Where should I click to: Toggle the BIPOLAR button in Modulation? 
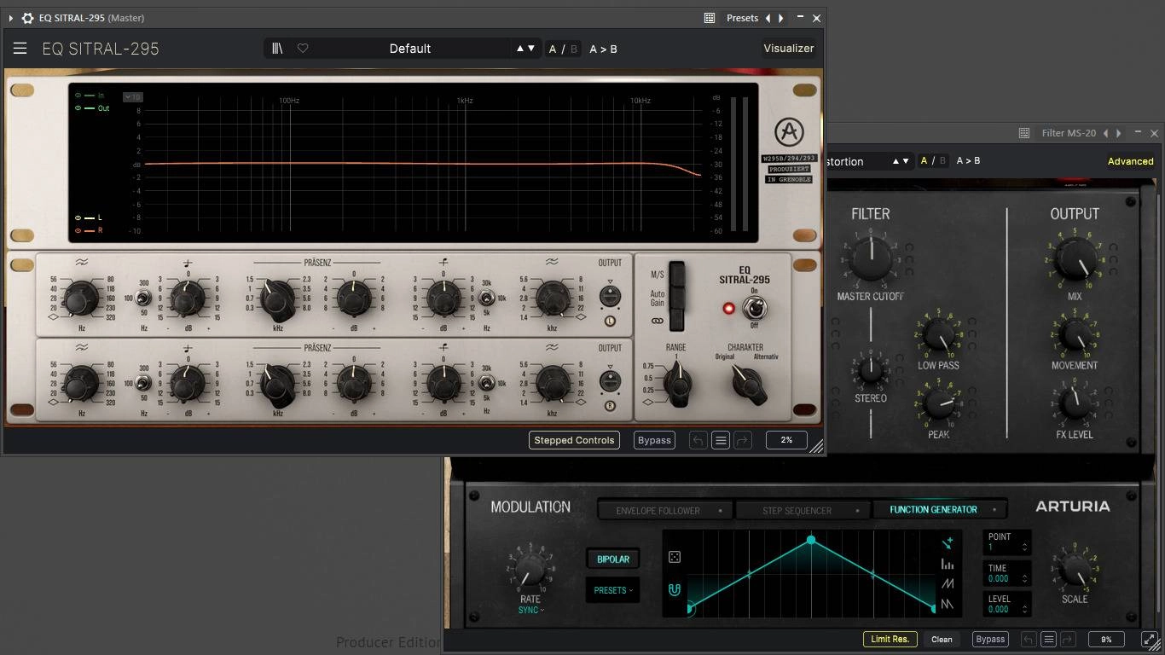pos(613,559)
